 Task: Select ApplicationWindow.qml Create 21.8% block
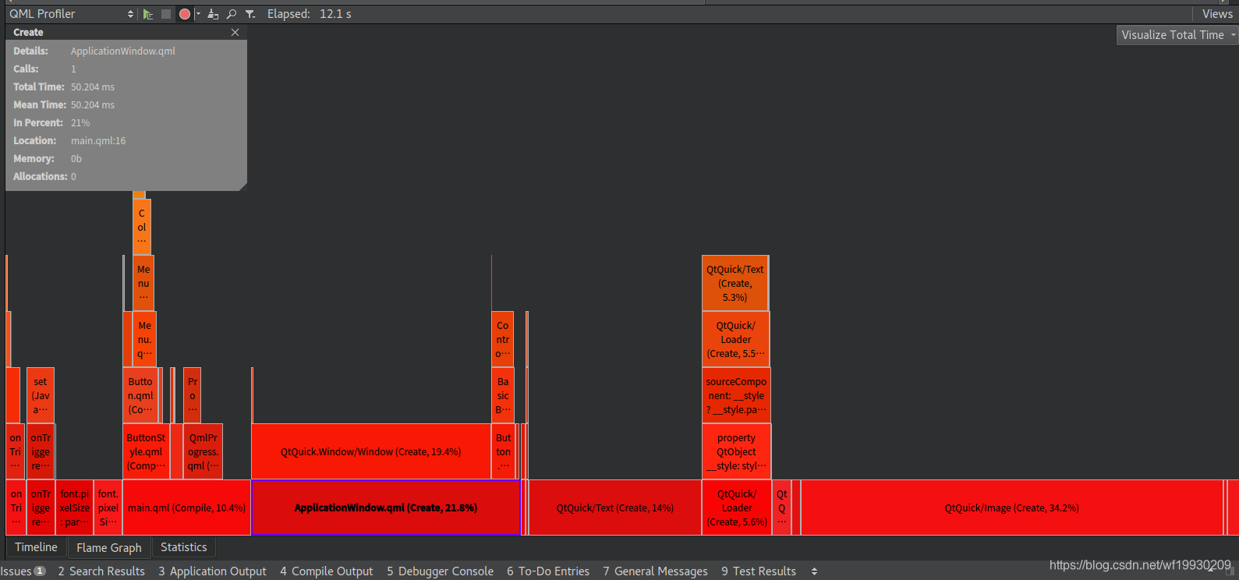tap(386, 507)
